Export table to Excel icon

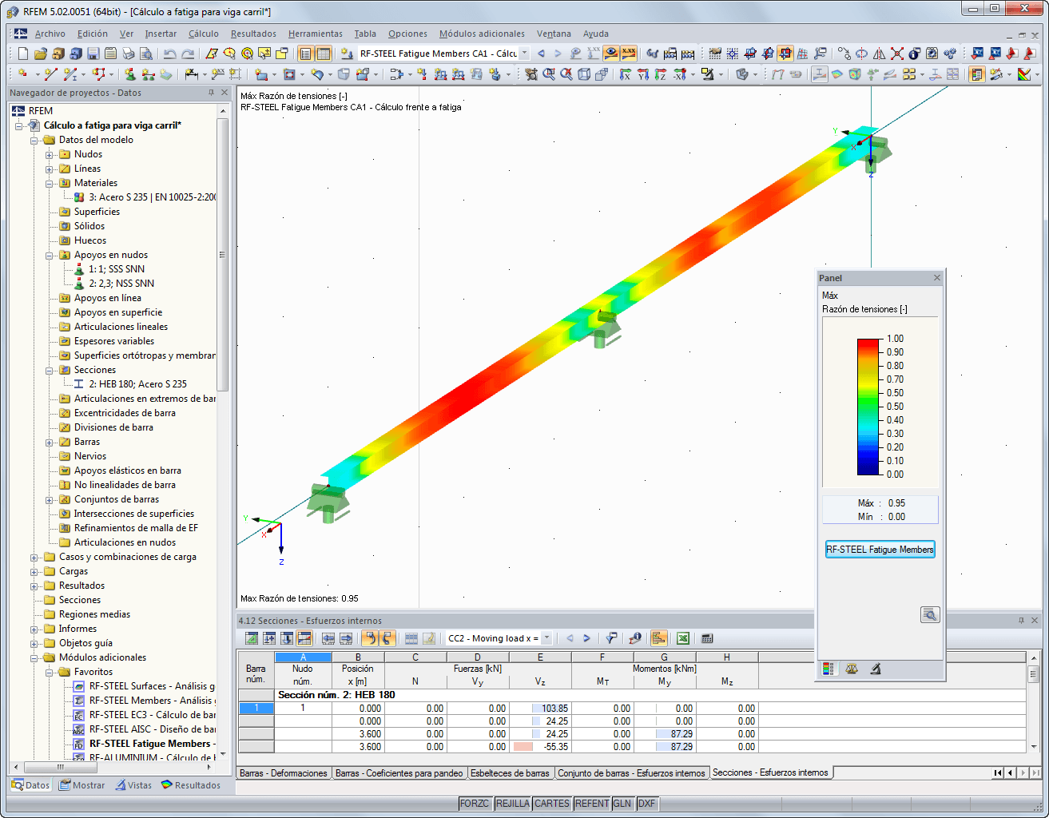(683, 638)
